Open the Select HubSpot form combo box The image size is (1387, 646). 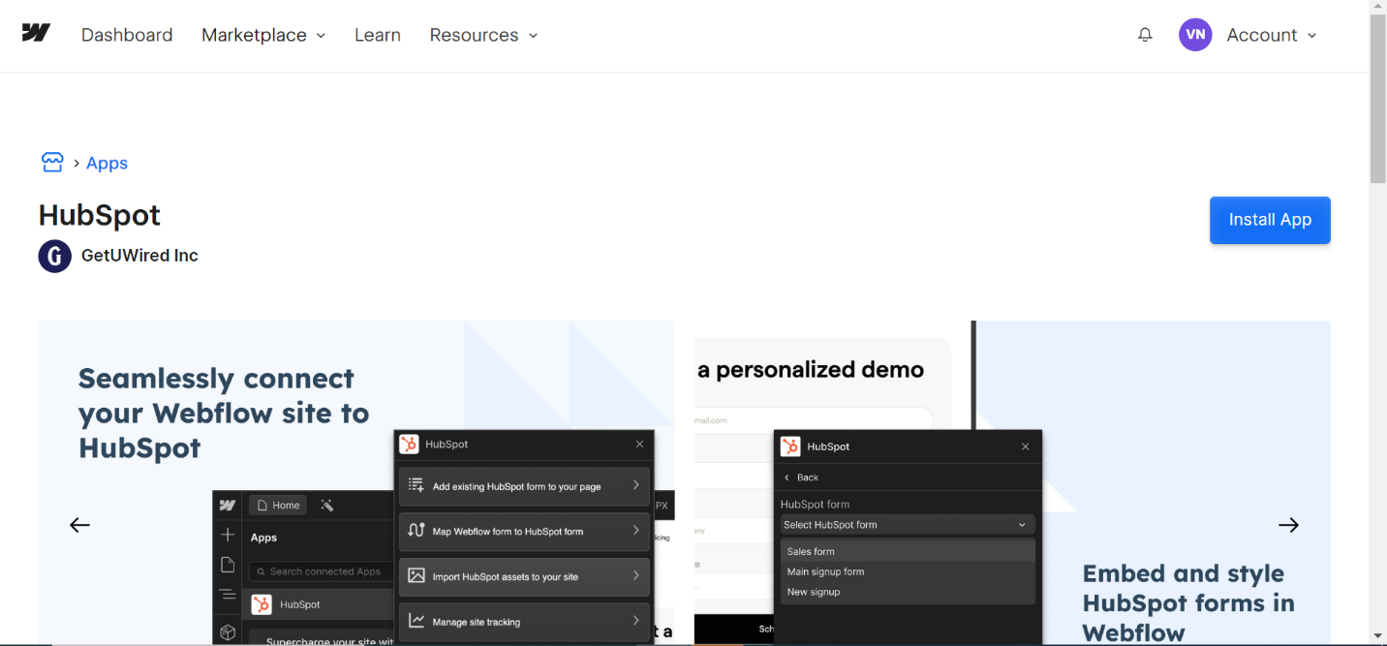pyautogui.click(x=908, y=525)
